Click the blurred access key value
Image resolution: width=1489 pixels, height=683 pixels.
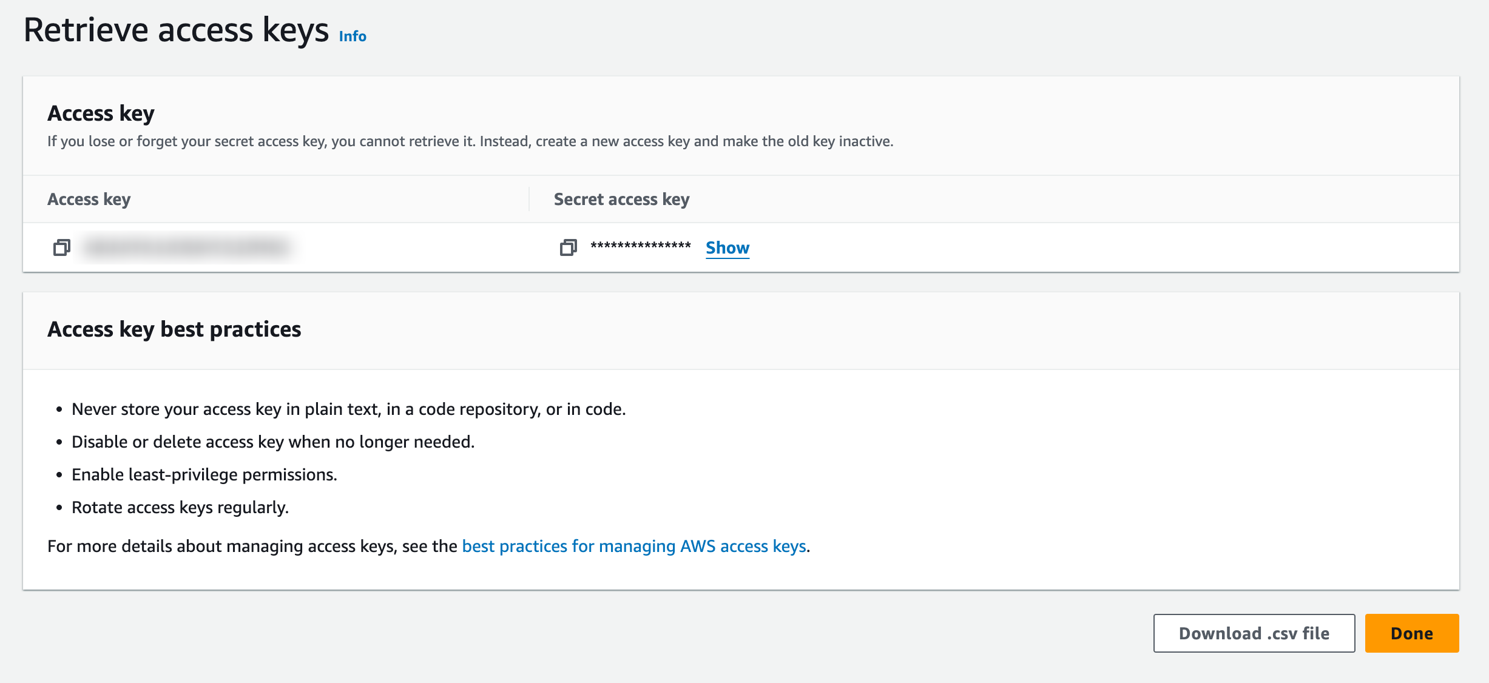186,247
